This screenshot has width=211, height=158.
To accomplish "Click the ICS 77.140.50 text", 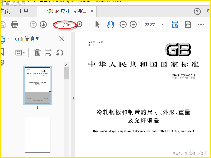I will 95,42.
